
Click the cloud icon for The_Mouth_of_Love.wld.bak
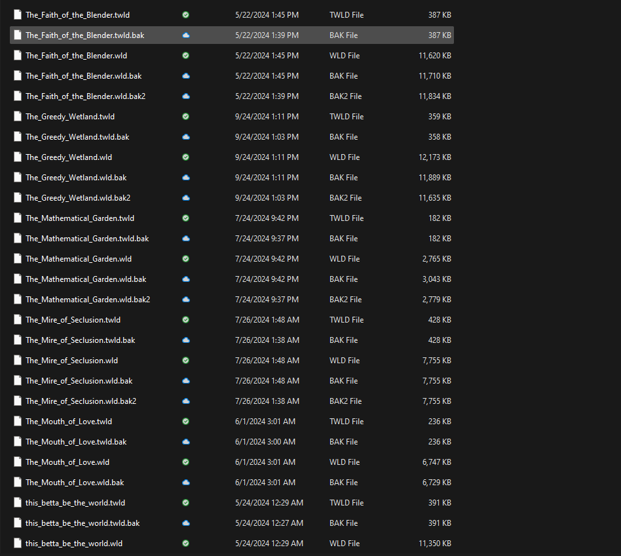(186, 483)
